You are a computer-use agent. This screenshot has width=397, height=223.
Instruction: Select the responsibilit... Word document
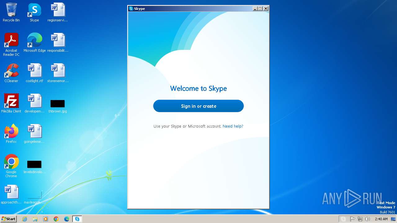58,43
